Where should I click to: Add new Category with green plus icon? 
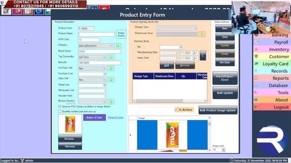pos(118,46)
